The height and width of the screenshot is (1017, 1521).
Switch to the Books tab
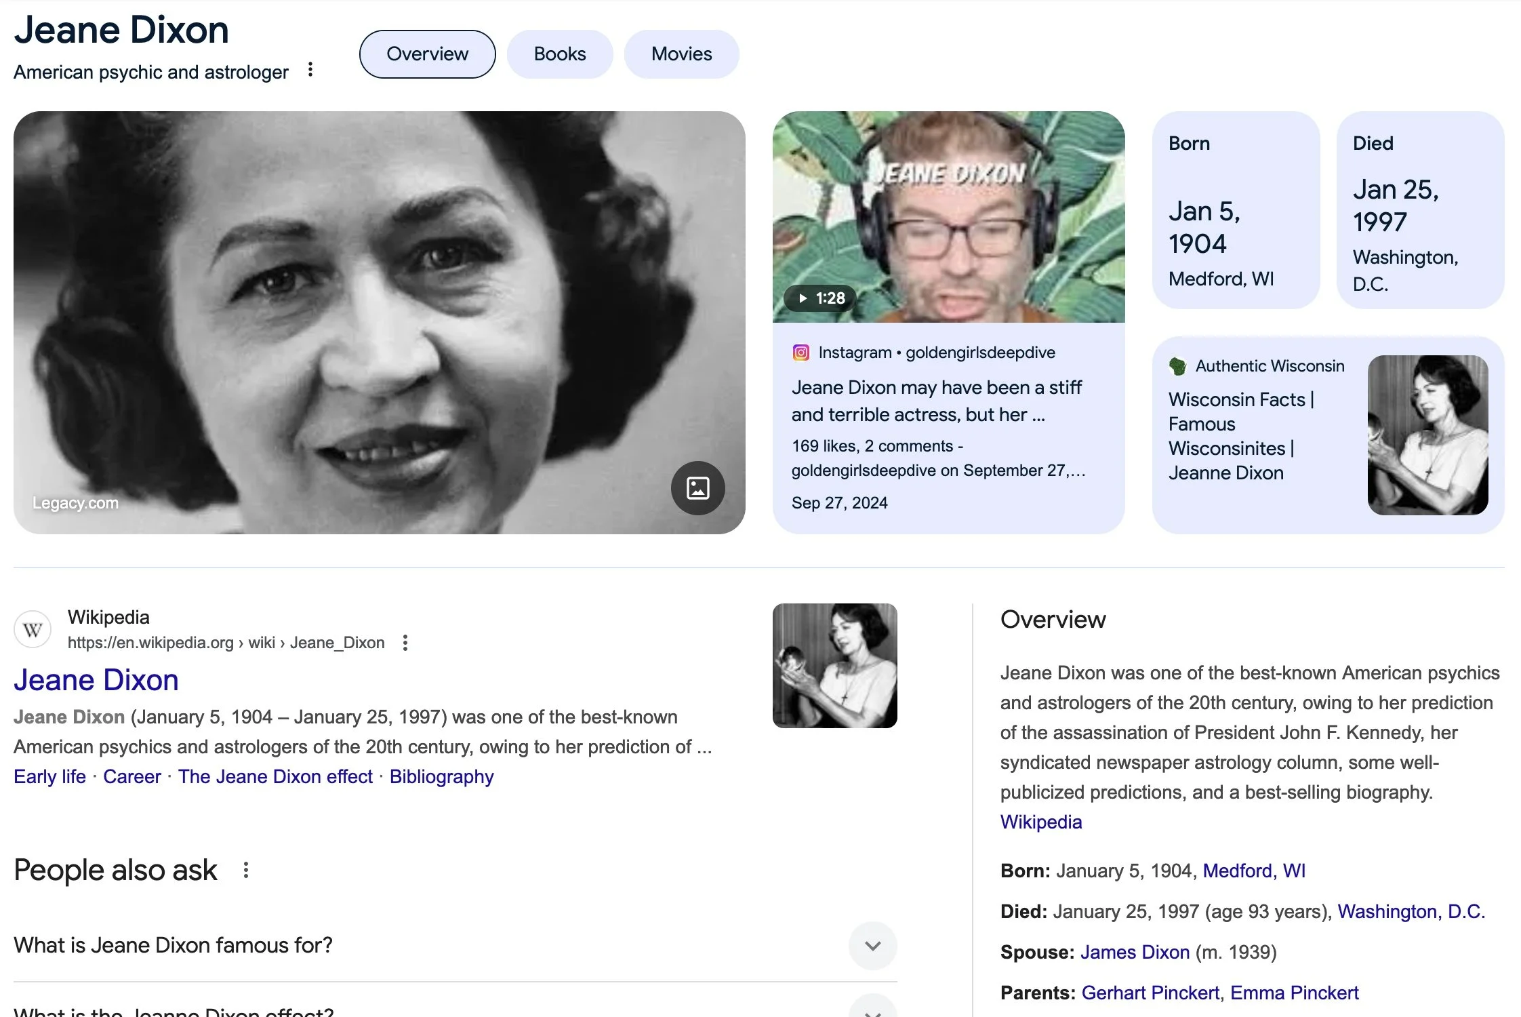click(x=559, y=54)
